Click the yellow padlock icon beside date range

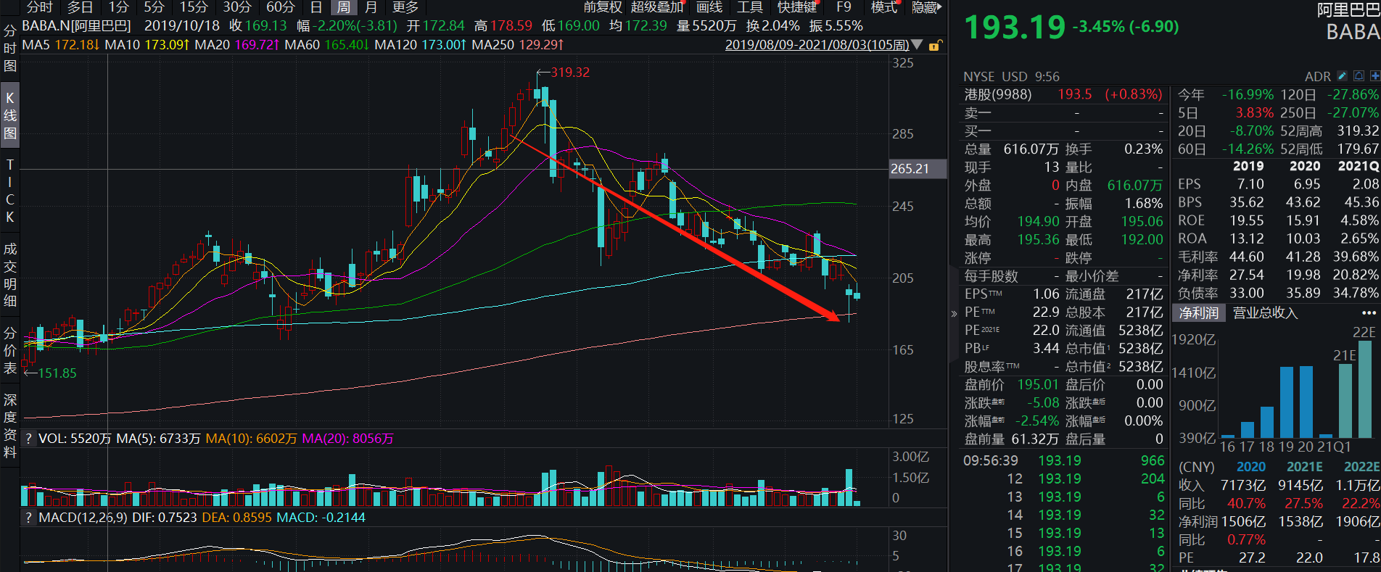pos(935,45)
